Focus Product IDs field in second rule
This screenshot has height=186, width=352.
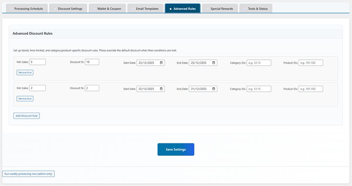click(x=311, y=89)
